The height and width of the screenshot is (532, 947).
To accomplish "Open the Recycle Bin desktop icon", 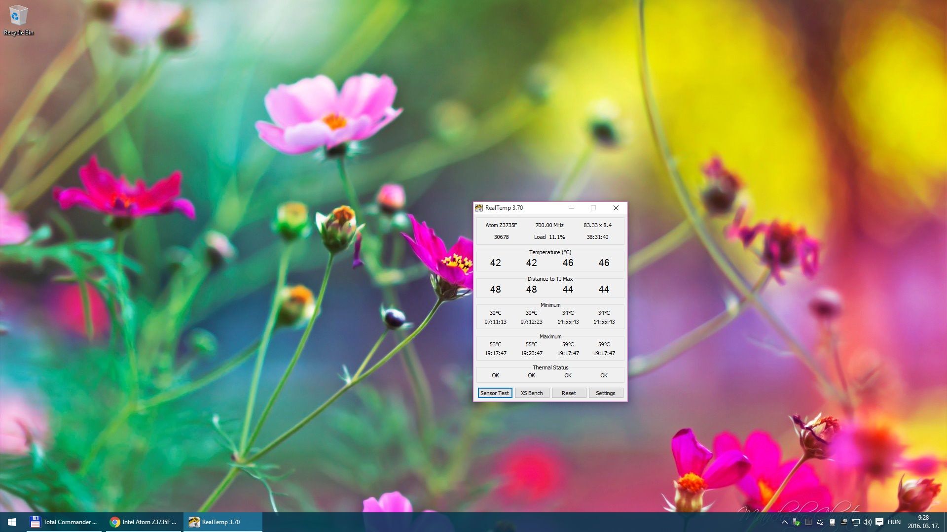I will (18, 20).
